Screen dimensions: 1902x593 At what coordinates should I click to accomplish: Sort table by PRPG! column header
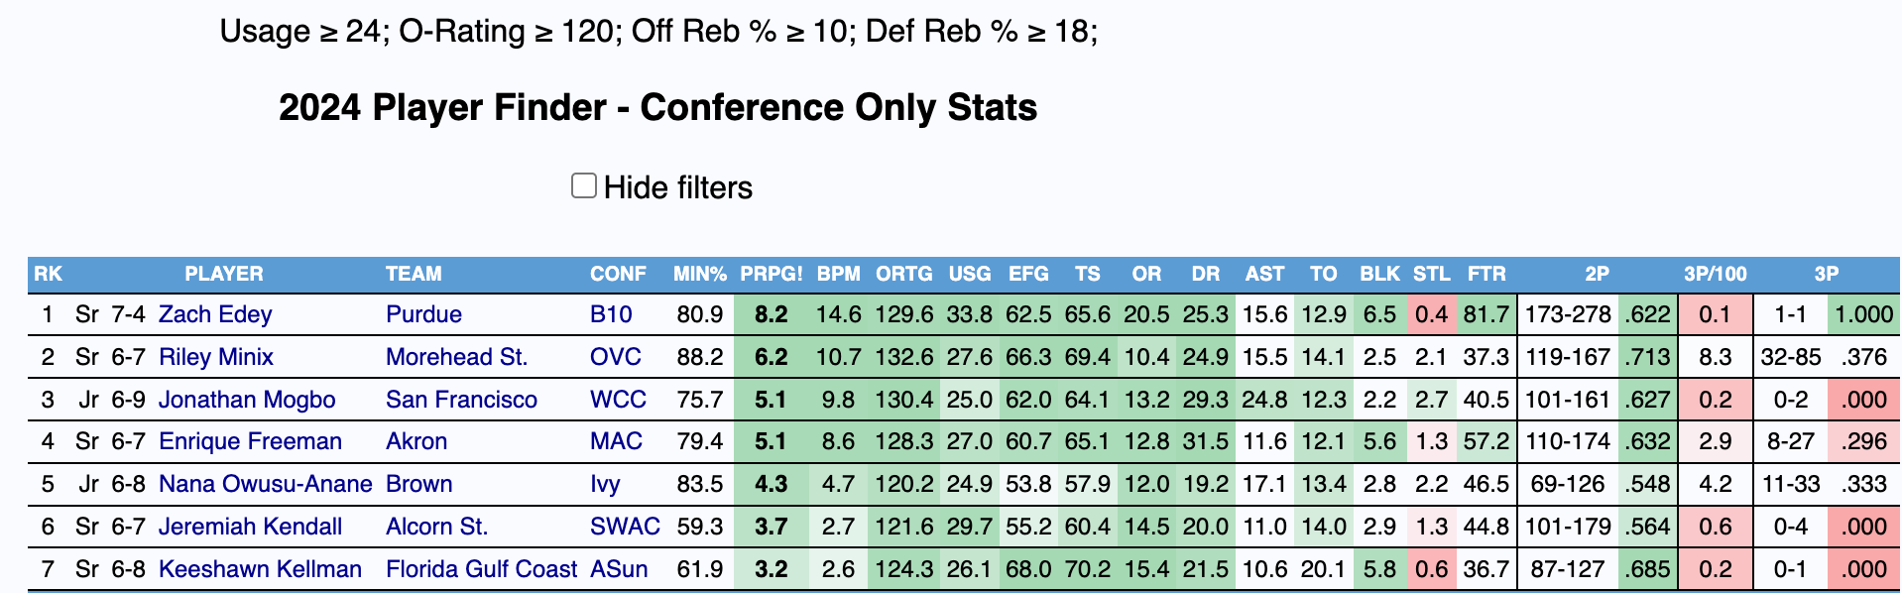pos(771,274)
